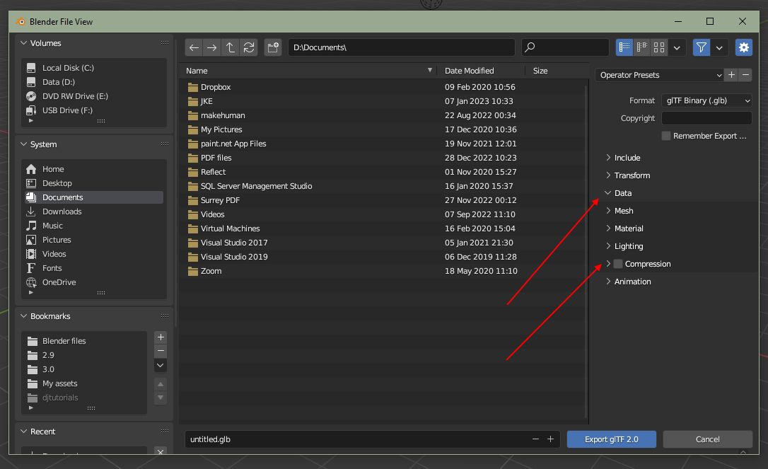Decrement file name number with minus
The image size is (768, 469).
535,439
